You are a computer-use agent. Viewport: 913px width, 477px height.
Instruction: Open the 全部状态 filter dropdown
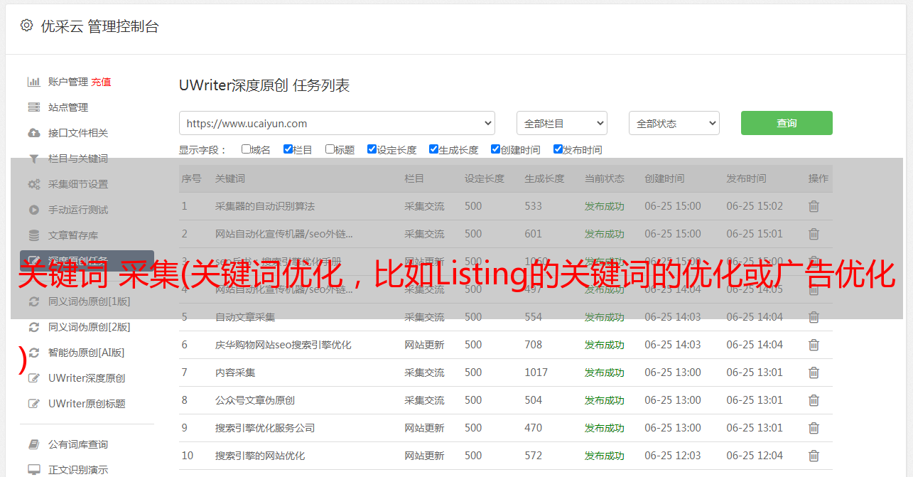click(674, 123)
